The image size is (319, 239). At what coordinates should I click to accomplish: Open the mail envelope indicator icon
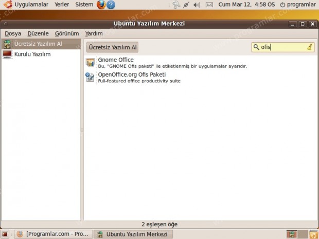[x=209, y=5]
